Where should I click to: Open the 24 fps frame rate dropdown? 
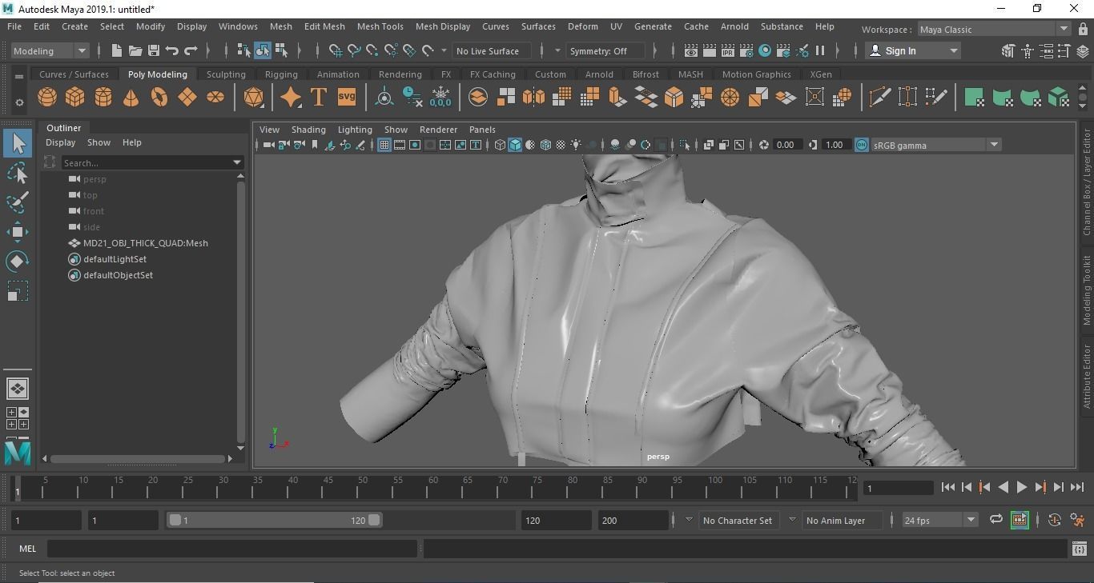[x=939, y=521]
